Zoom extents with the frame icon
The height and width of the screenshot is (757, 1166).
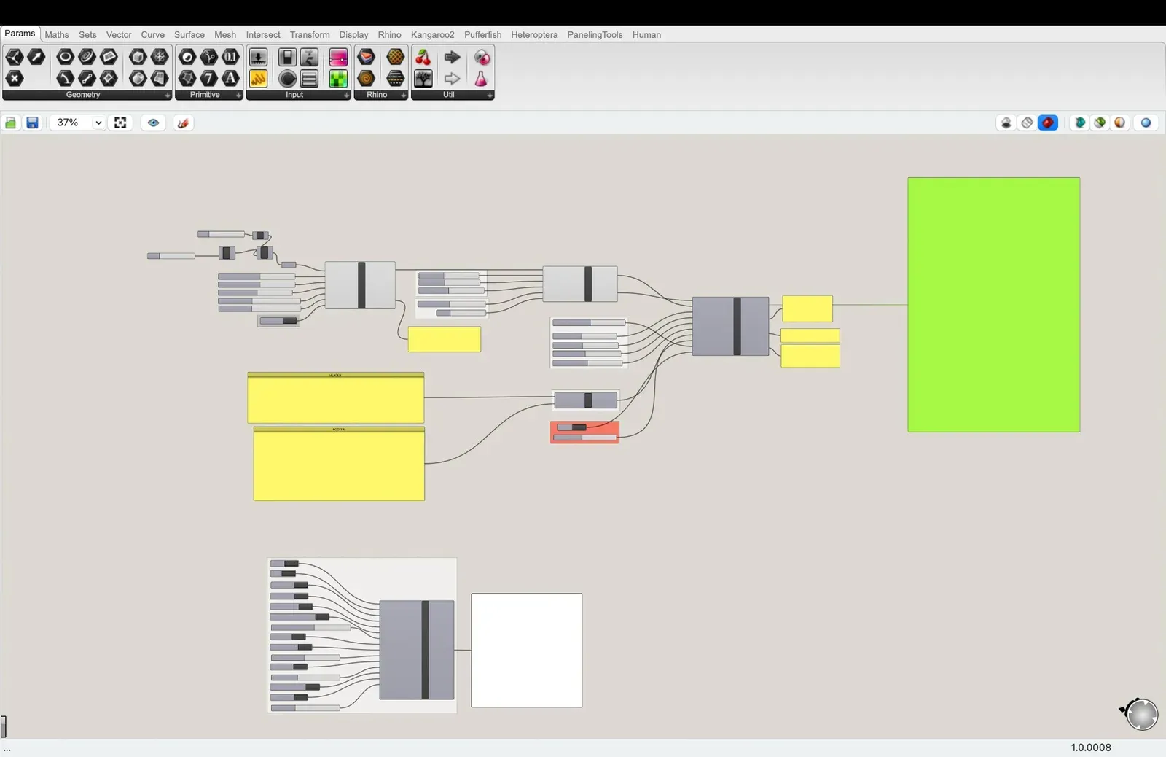[120, 123]
